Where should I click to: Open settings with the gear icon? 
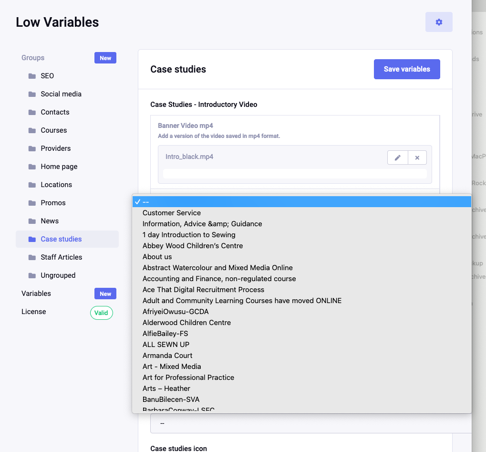[x=439, y=22]
